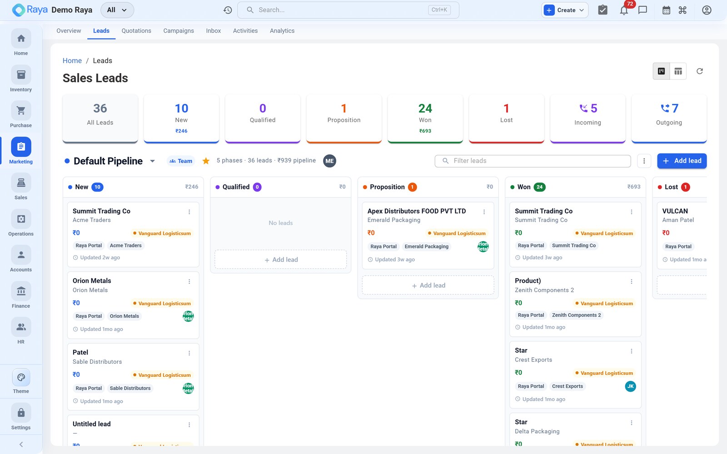Viewport: 727px width, 454px height.
Task: Open menu for Untitled lead card
Action: pos(189,425)
